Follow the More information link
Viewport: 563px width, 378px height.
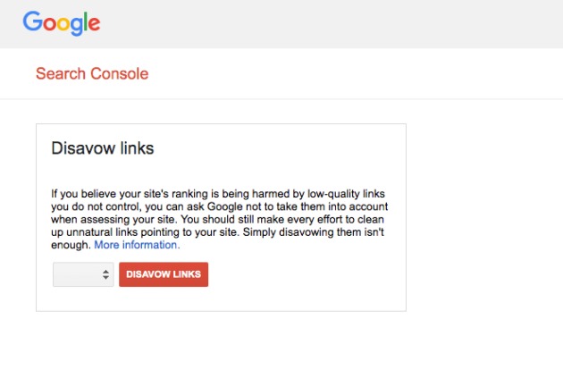coord(137,245)
